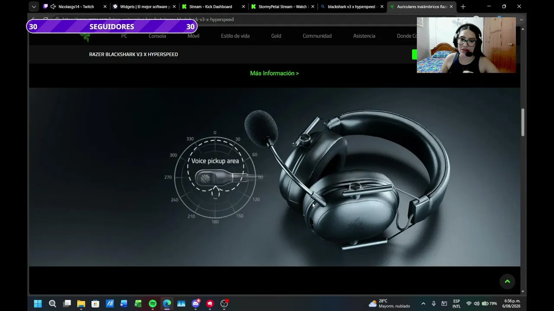The image size is (554, 311).
Task: Open the ESP INTL language switcher
Action: click(457, 304)
